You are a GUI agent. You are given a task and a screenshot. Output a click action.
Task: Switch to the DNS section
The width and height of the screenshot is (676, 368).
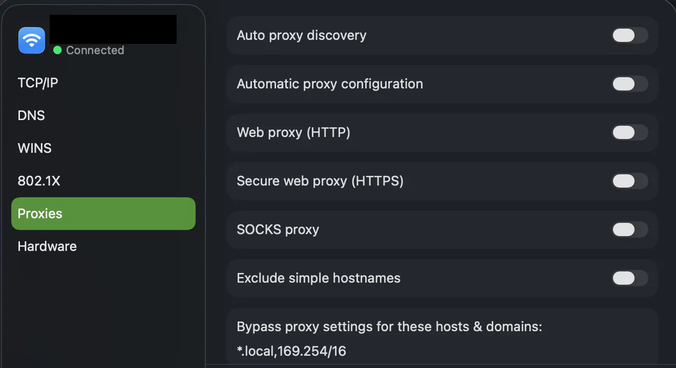[31, 116]
